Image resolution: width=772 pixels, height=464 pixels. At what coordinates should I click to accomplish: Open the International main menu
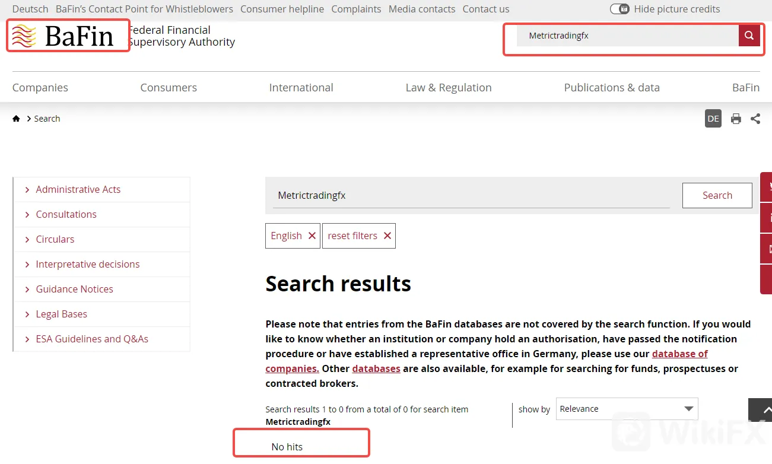tap(301, 88)
